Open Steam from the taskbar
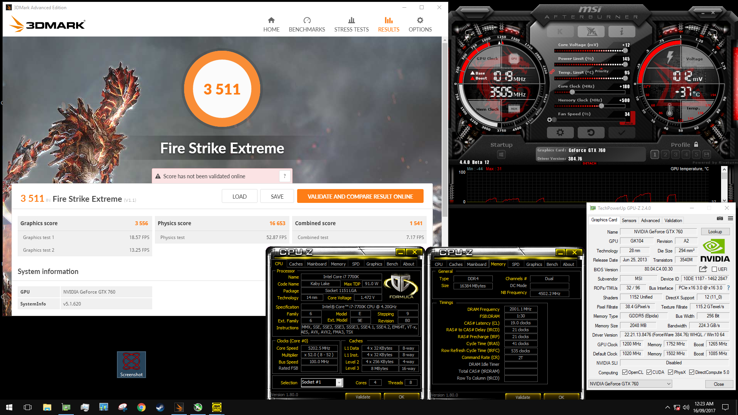This screenshot has height=415, width=738. (160, 407)
